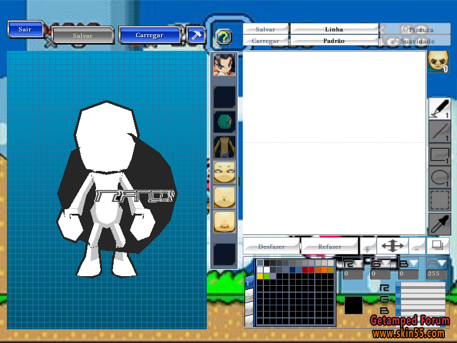Viewport: 457px width, 343px height.
Task: Open the hammer tool icon
Action: pyautogui.click(x=195, y=35)
